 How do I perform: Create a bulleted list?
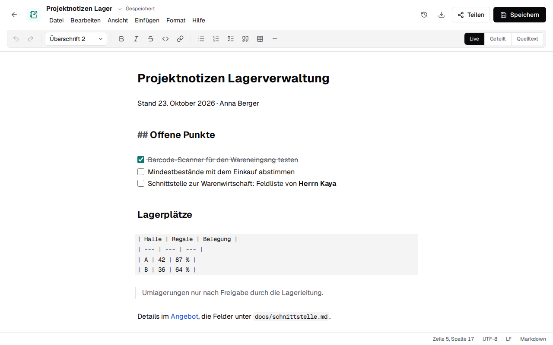201,39
